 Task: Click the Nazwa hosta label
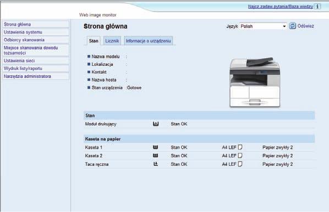pyautogui.click(x=104, y=80)
